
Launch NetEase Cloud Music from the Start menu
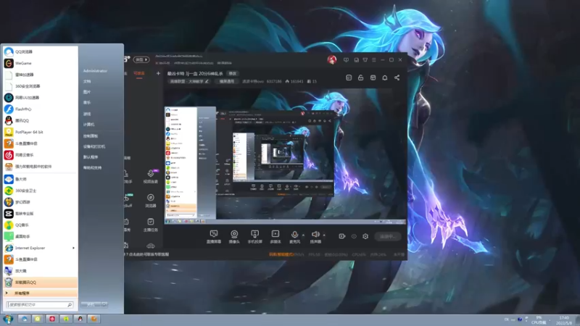40,155
